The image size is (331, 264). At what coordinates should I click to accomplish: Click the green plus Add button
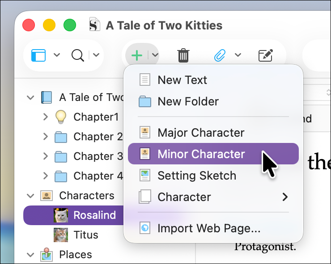(137, 55)
